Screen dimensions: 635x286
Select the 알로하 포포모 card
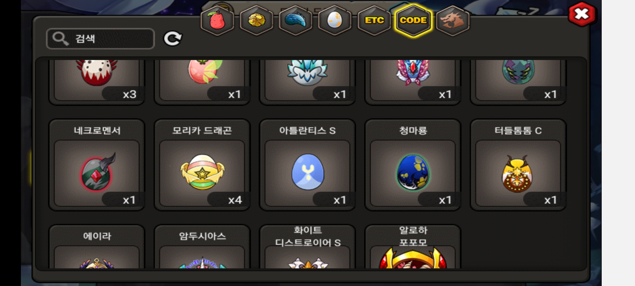tap(413, 247)
